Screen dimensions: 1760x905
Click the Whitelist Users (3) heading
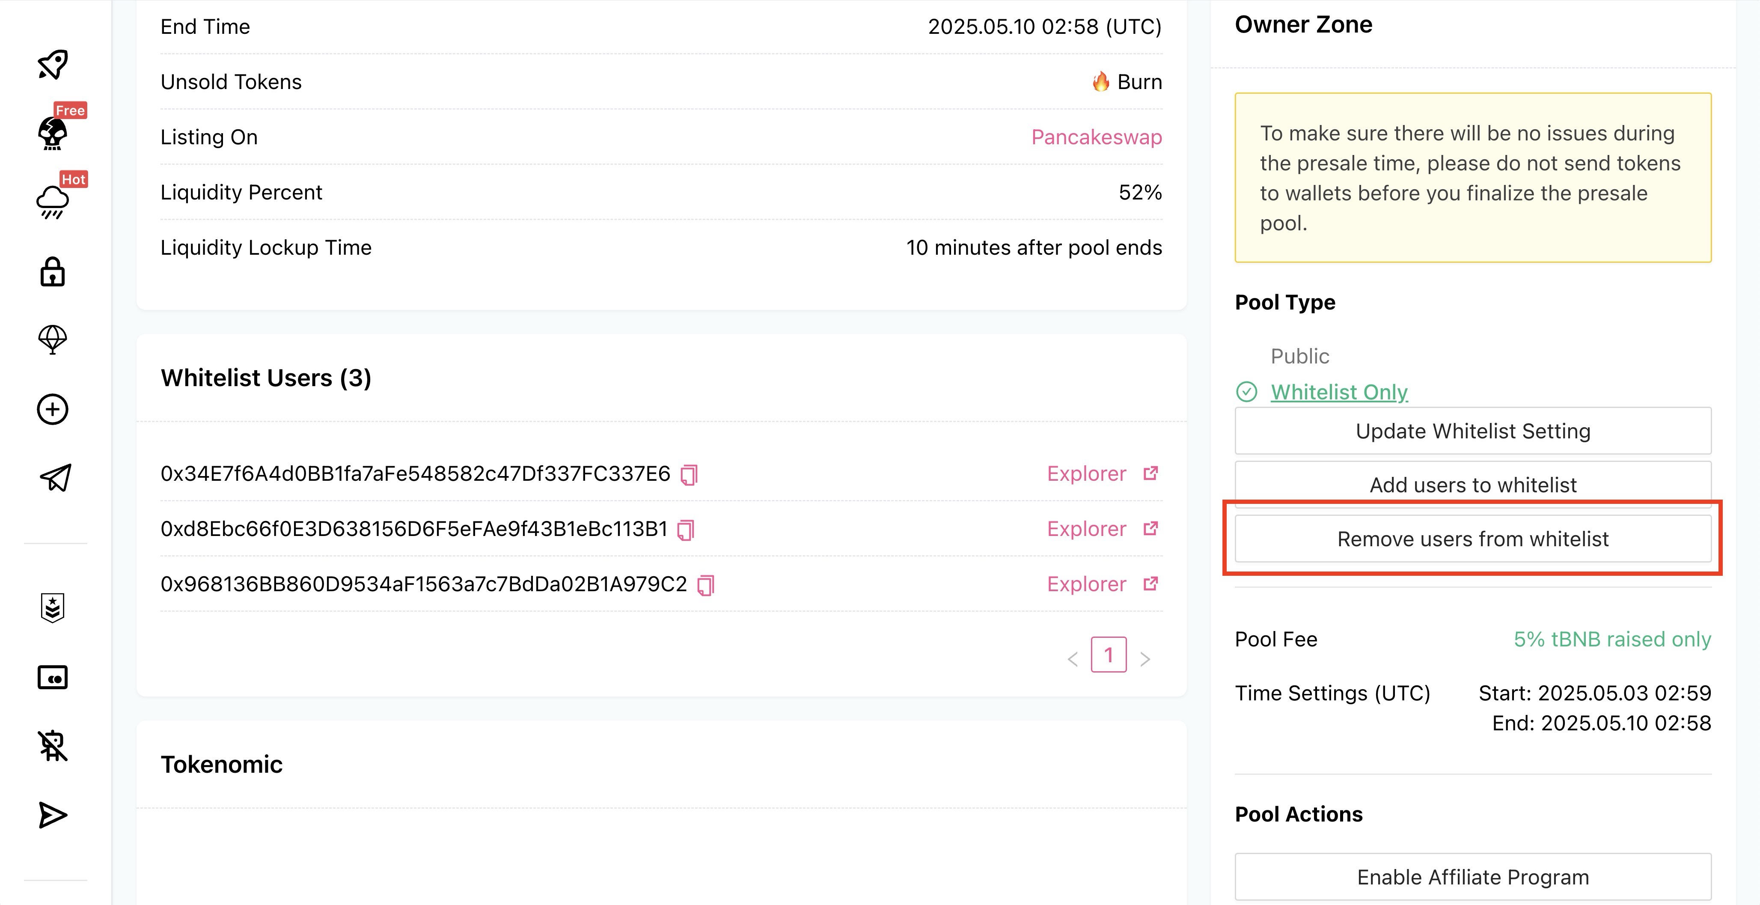[266, 378]
